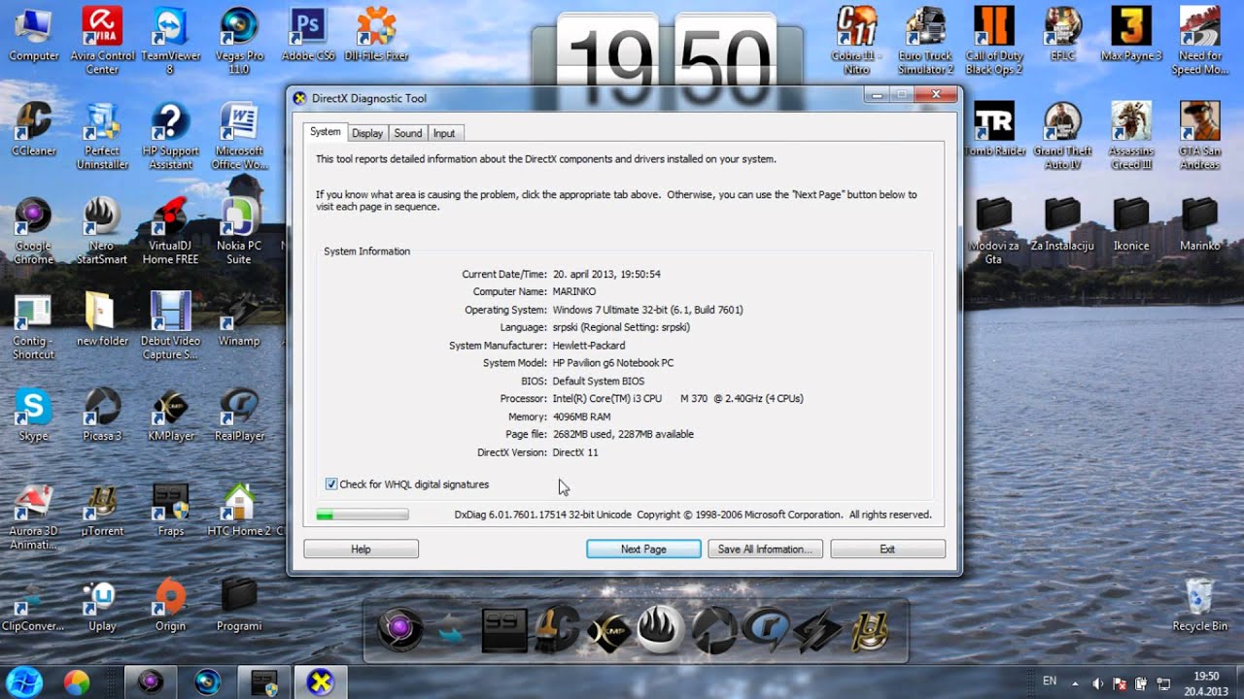The image size is (1244, 699).
Task: Select VirtualDJ Home FREE desktop icon
Action: coord(170,229)
